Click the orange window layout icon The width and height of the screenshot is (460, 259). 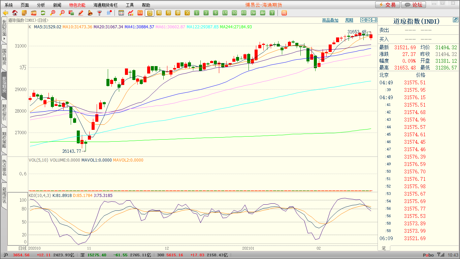pyautogui.click(x=284, y=13)
